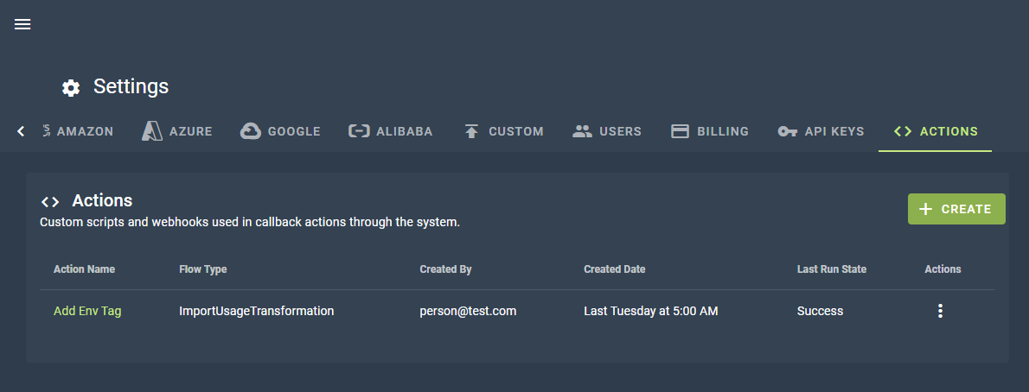Click the Action Name column header
1029x392 pixels.
(84, 269)
